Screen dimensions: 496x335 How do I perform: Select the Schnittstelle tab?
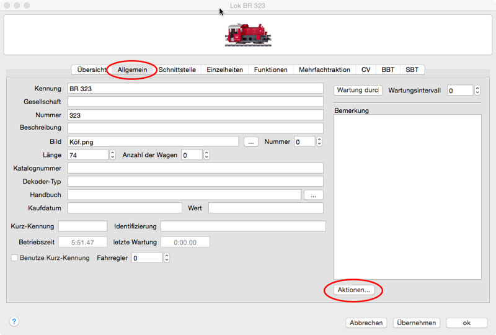[177, 69]
